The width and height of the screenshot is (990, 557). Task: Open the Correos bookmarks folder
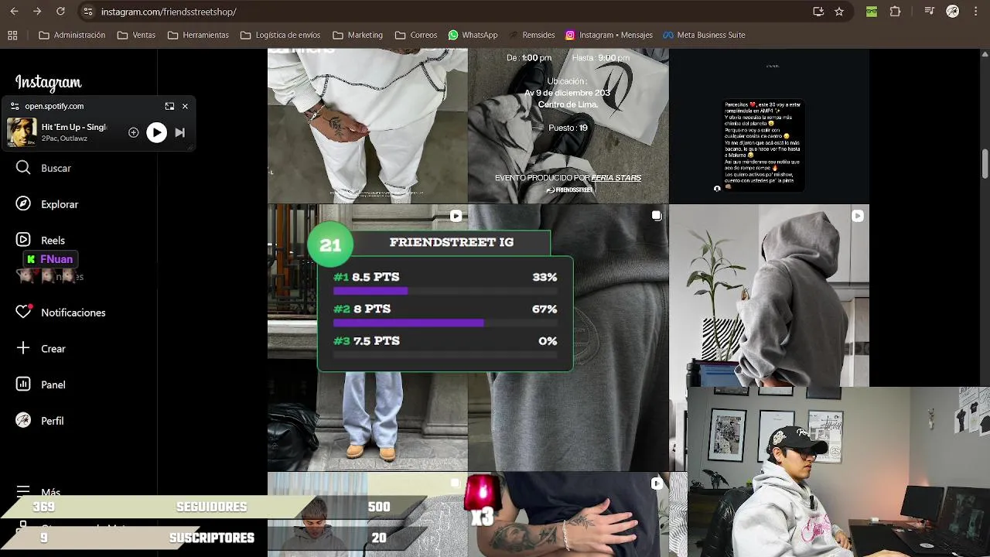point(416,35)
